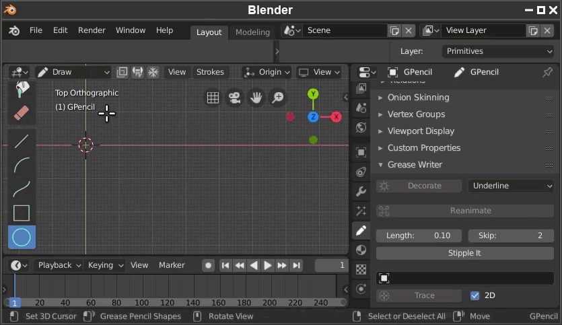The width and height of the screenshot is (562, 325).
Task: Click the Trace button
Action: click(419, 295)
